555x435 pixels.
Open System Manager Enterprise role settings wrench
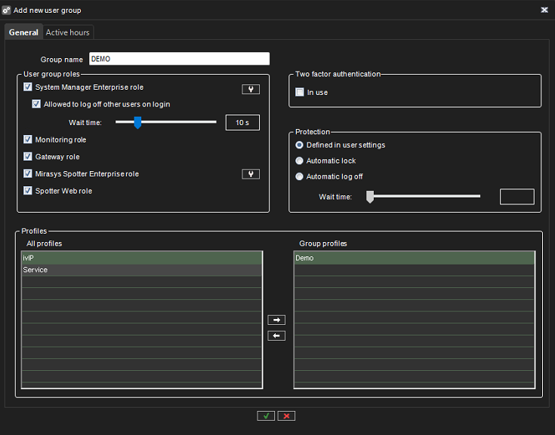point(251,89)
